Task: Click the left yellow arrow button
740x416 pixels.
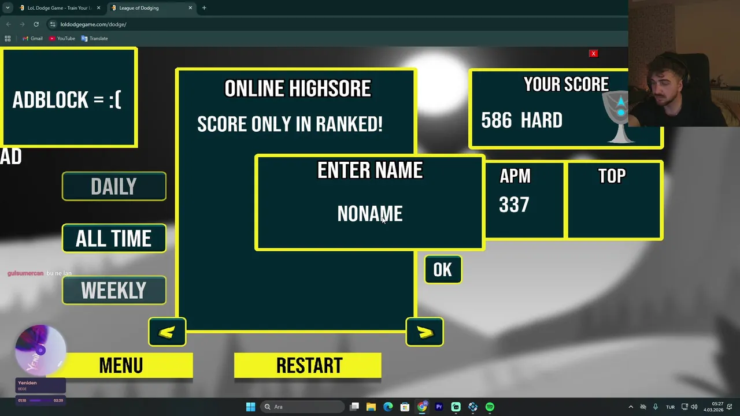Action: click(x=167, y=332)
